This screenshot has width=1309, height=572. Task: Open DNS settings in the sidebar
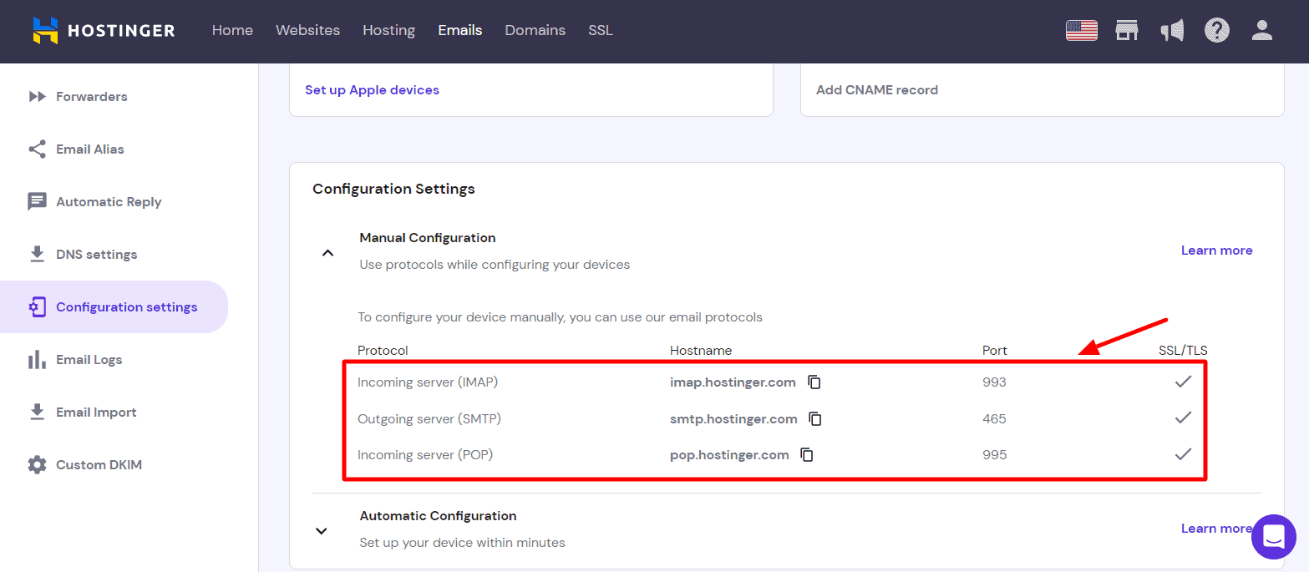[x=96, y=255]
